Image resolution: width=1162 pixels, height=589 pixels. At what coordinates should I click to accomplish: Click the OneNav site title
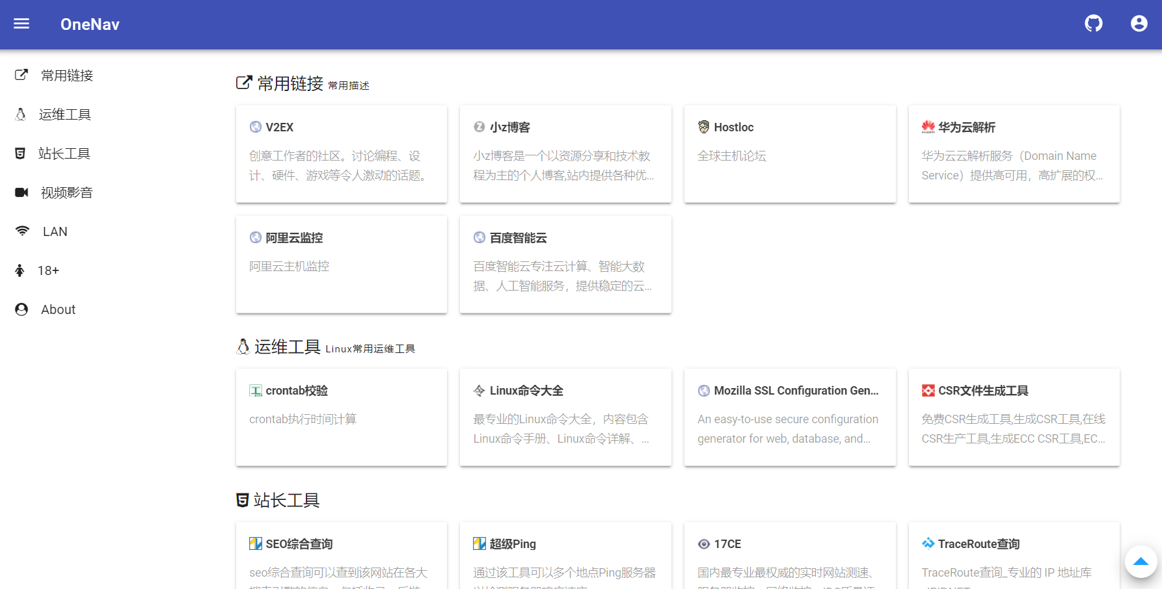pyautogui.click(x=90, y=24)
